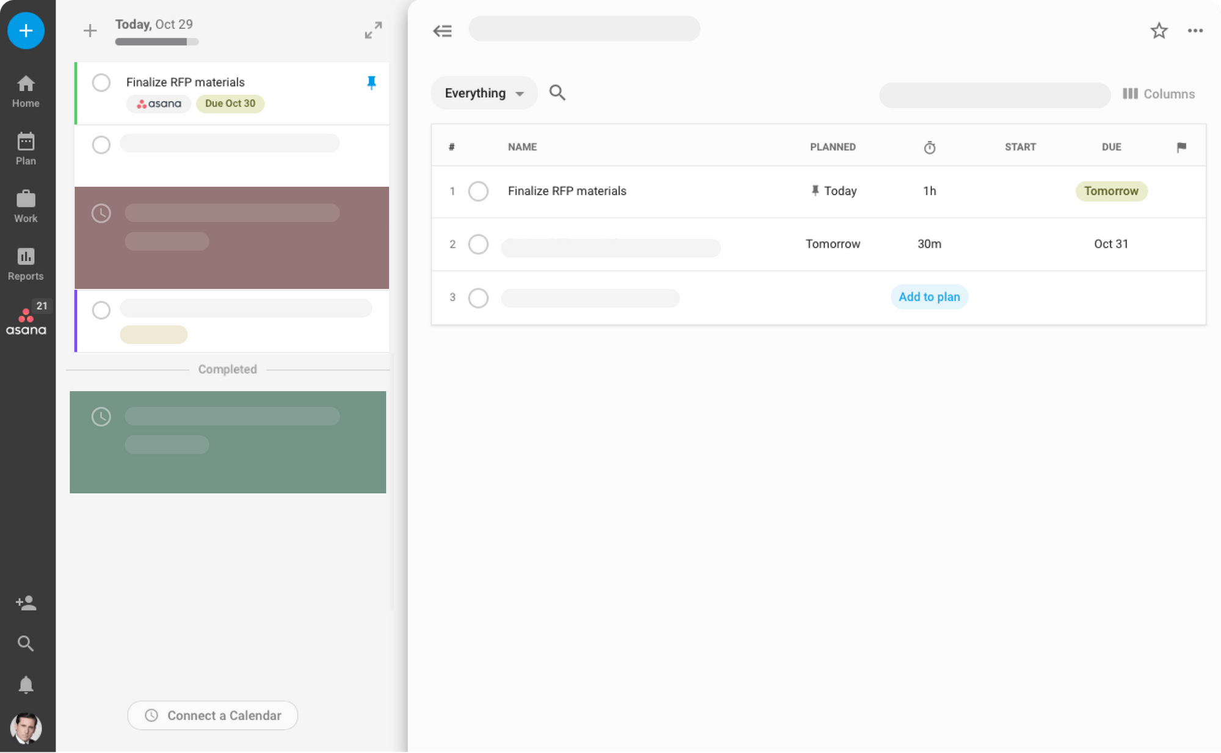Click Connect a Calendar button
Viewport: 1221px width, 753px height.
[212, 715]
